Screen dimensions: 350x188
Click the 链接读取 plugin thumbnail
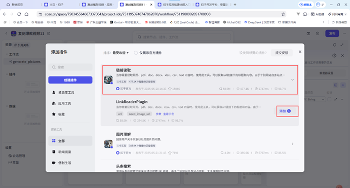(108, 80)
